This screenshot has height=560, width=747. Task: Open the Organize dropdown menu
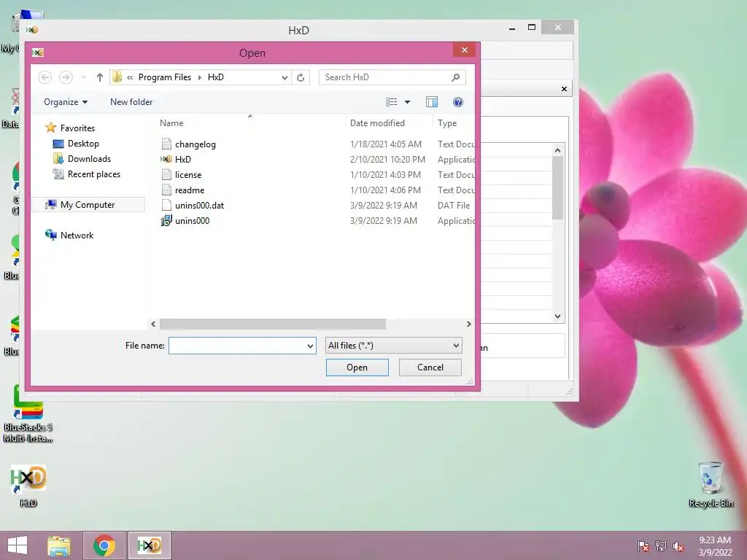pyautogui.click(x=66, y=102)
